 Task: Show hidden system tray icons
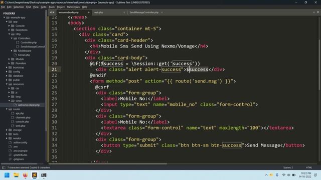(266, 175)
